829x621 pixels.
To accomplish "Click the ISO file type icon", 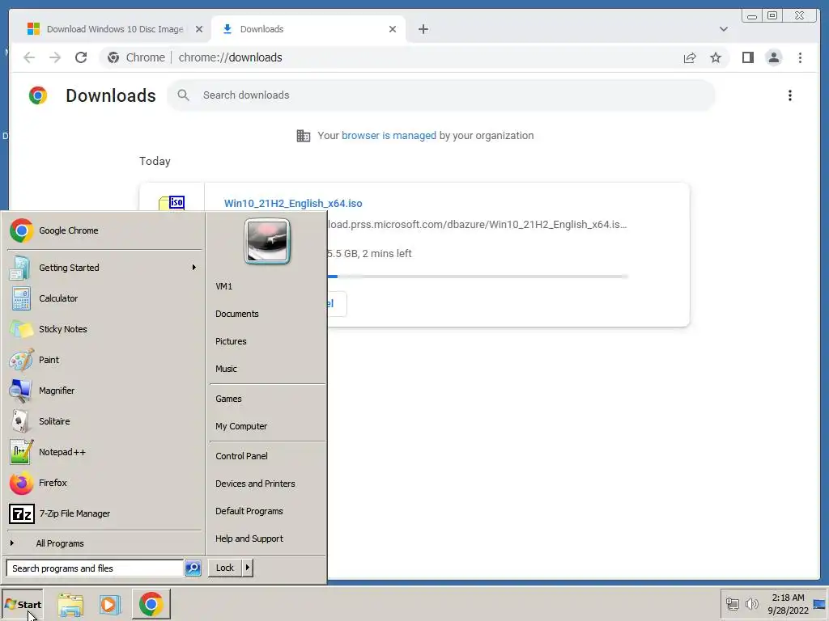I will point(172,203).
